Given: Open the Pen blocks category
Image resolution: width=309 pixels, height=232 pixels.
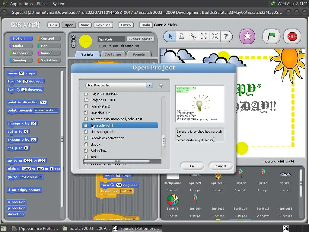Looking at the screenshot, I should [x=49, y=46].
